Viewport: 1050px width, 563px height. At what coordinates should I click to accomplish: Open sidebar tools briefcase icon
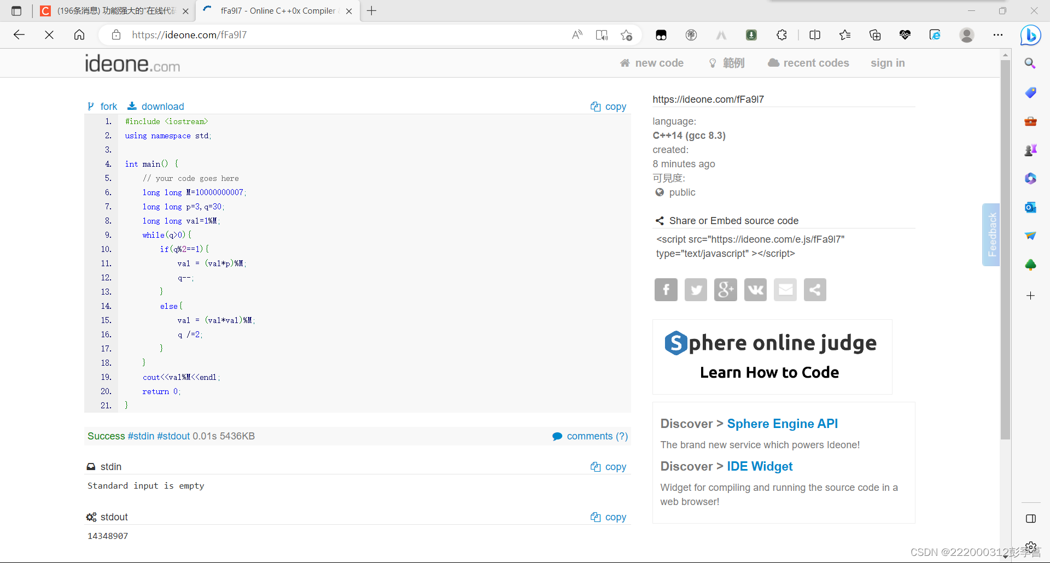coord(1030,121)
